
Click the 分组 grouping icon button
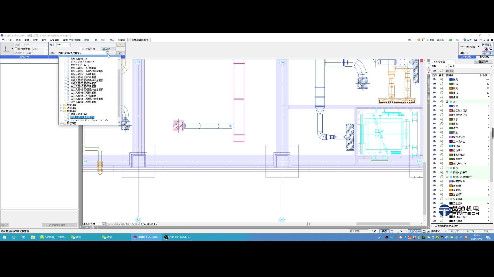[487, 53]
